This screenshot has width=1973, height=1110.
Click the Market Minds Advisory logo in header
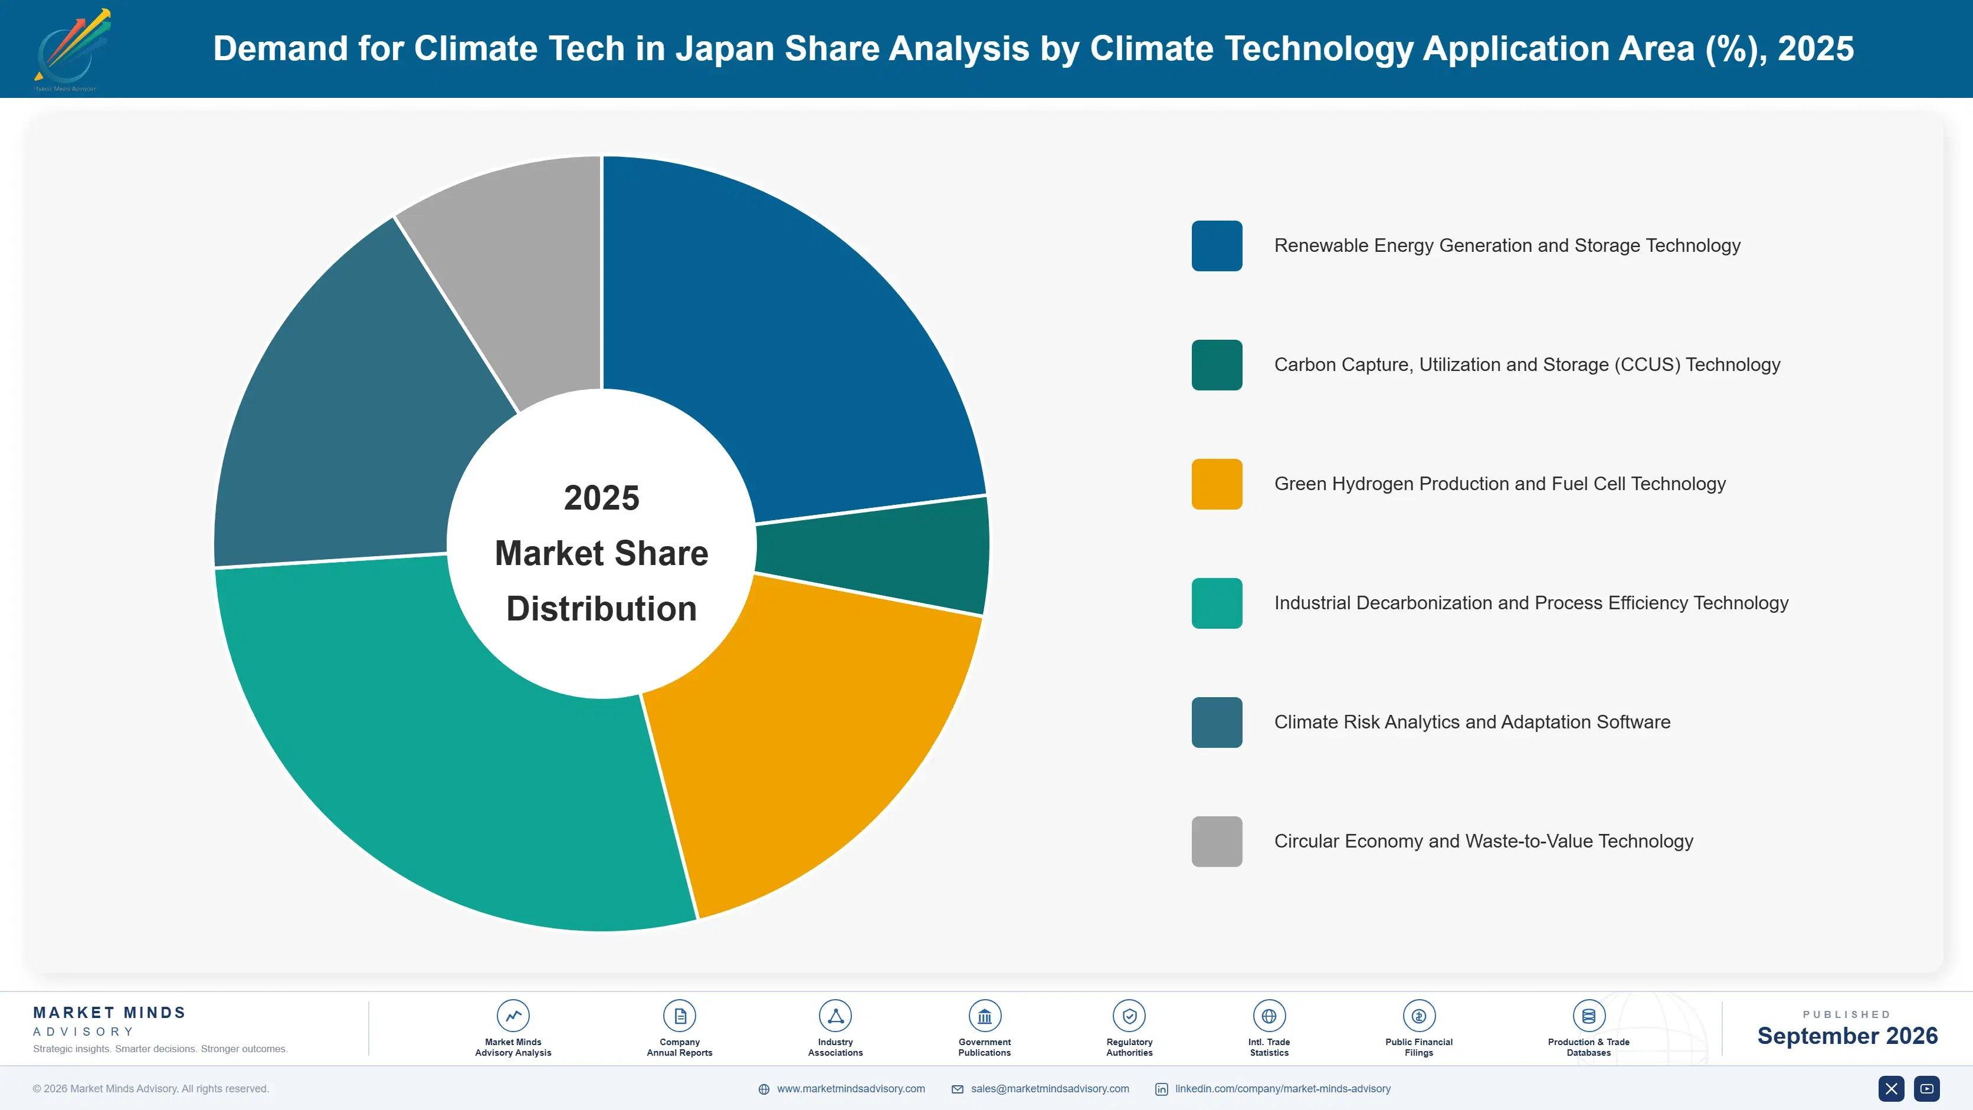72,50
